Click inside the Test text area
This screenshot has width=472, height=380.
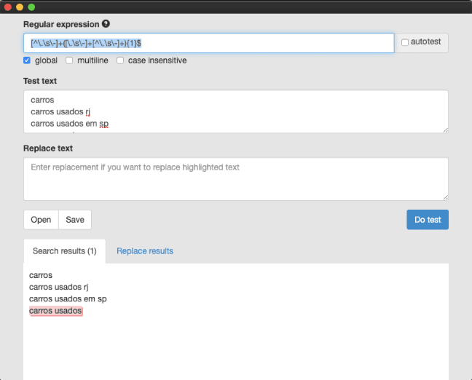pos(235,111)
